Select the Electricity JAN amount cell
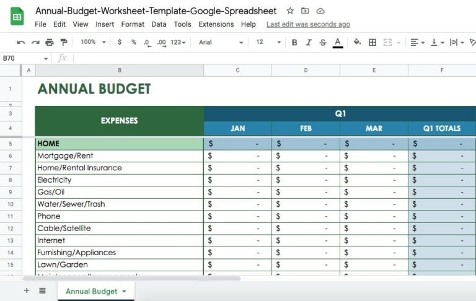The width and height of the screenshot is (476, 301). coord(238,180)
